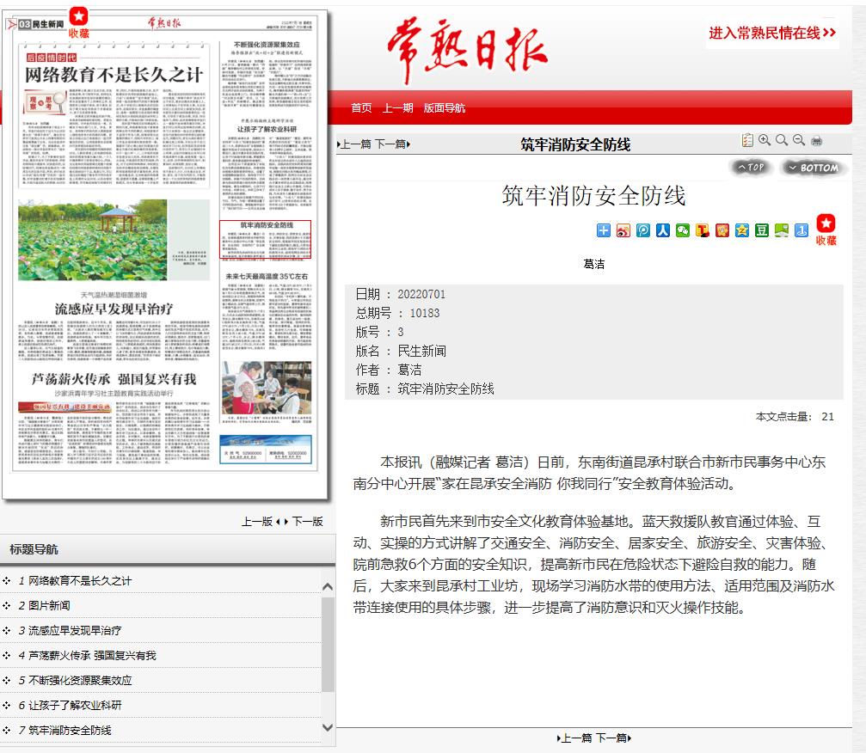Click 让孩子了解农业科研 article on the page thumbnail
This screenshot has height=753, width=866.
267,164
